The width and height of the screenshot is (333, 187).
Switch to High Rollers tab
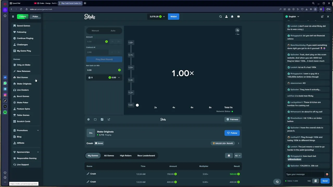click(126, 156)
